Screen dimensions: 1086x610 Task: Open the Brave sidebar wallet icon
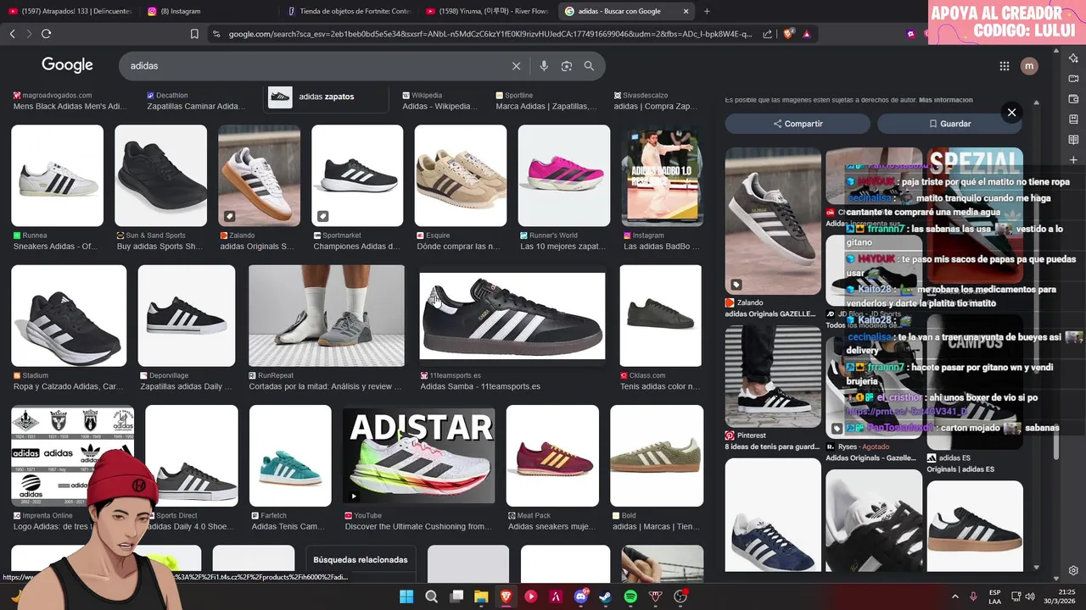tap(1073, 98)
